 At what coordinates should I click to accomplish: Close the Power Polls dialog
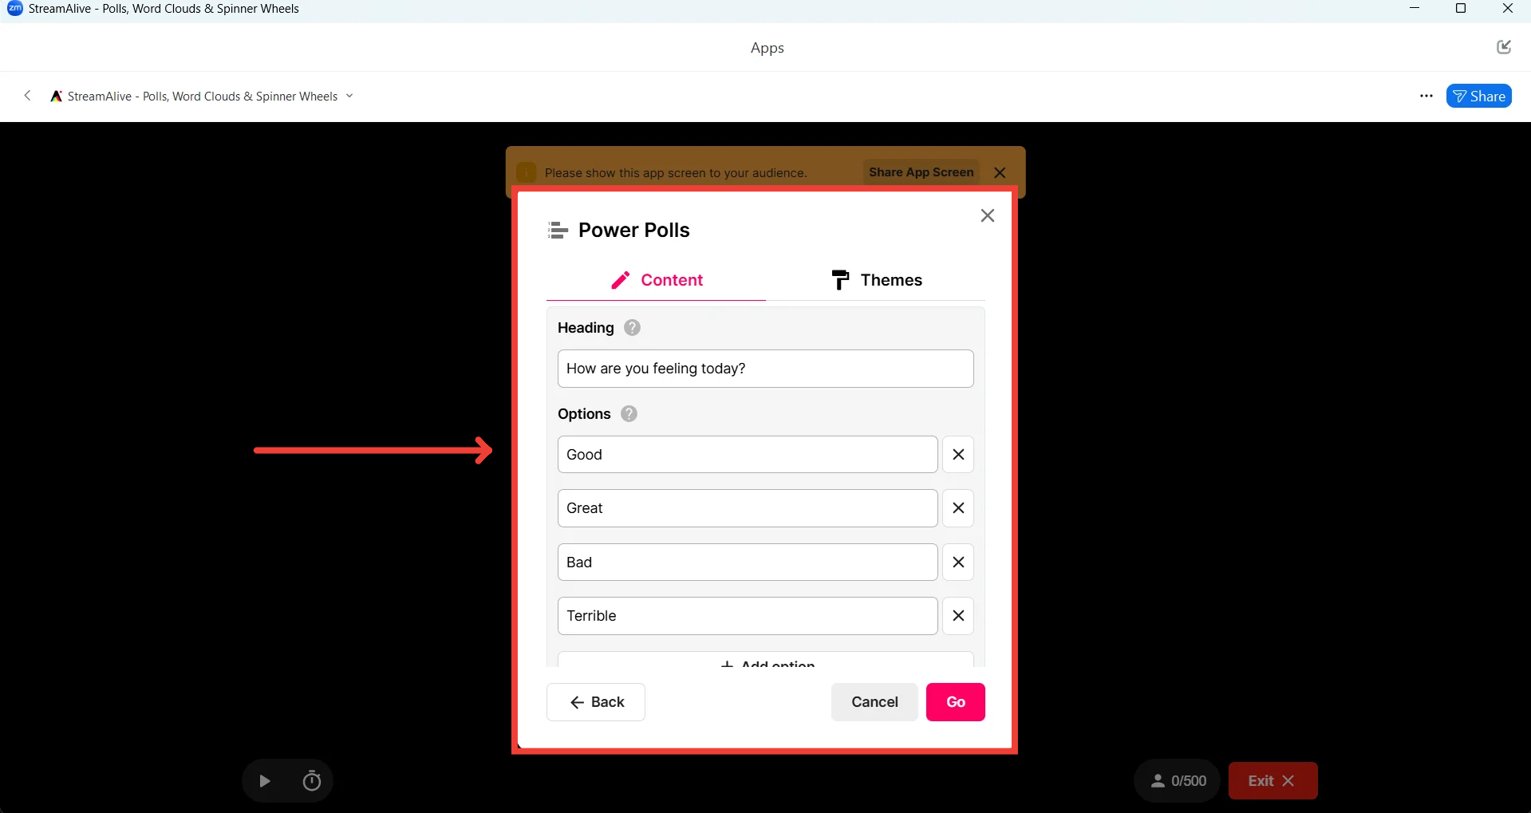987,215
